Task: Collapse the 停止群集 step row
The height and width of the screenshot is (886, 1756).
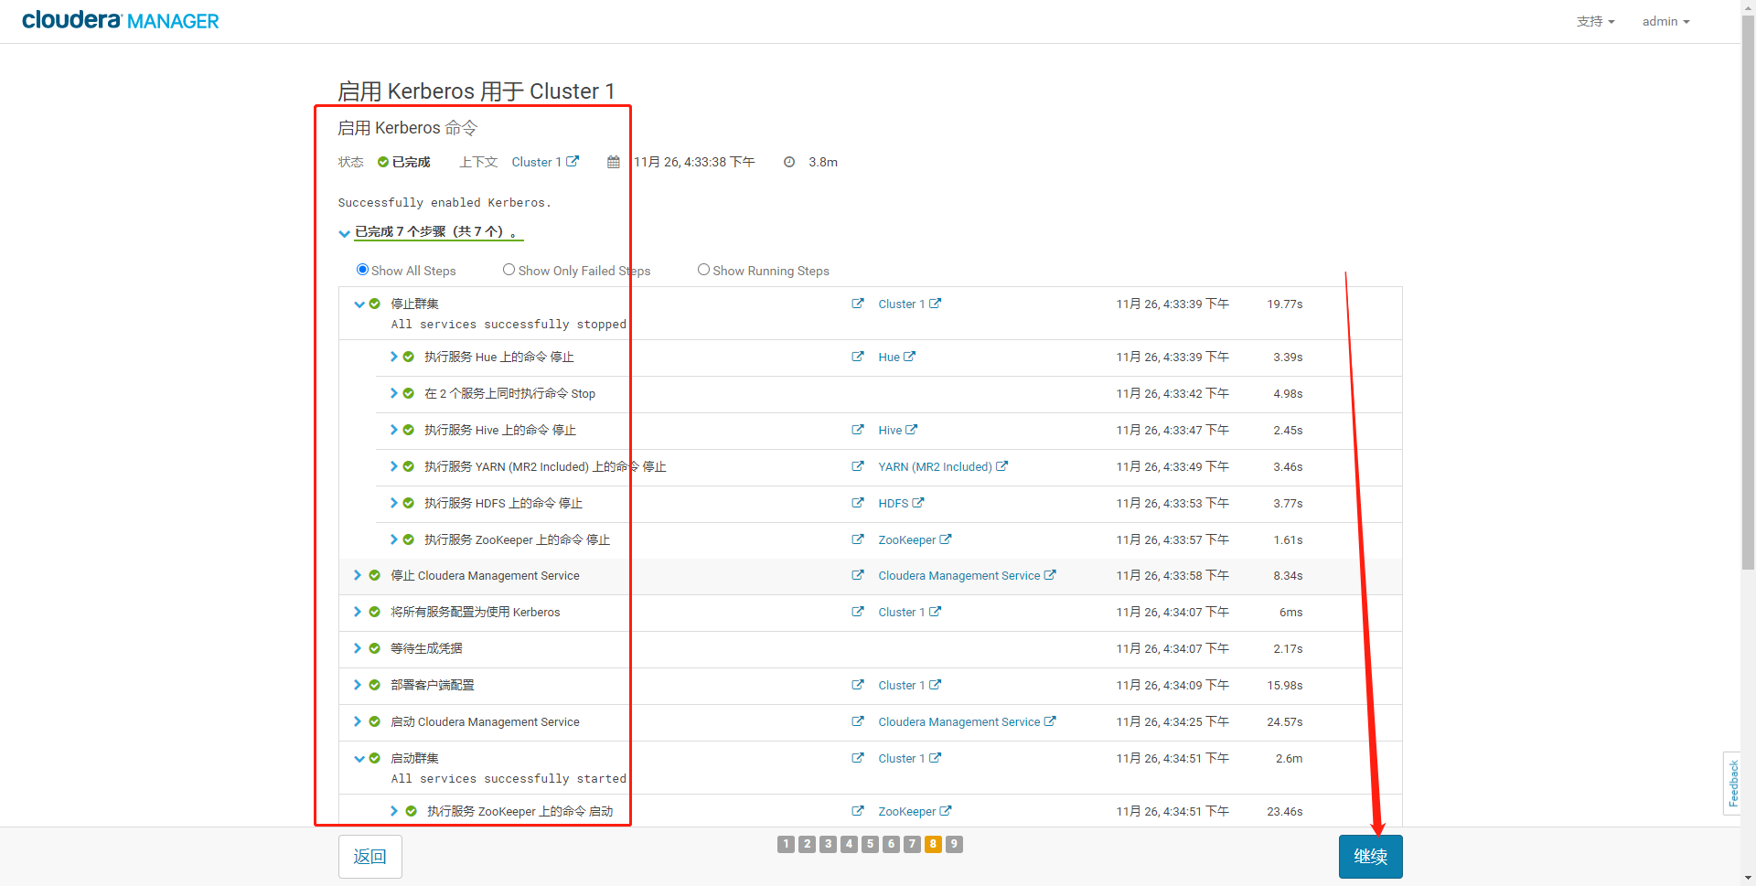Action: pos(359,304)
